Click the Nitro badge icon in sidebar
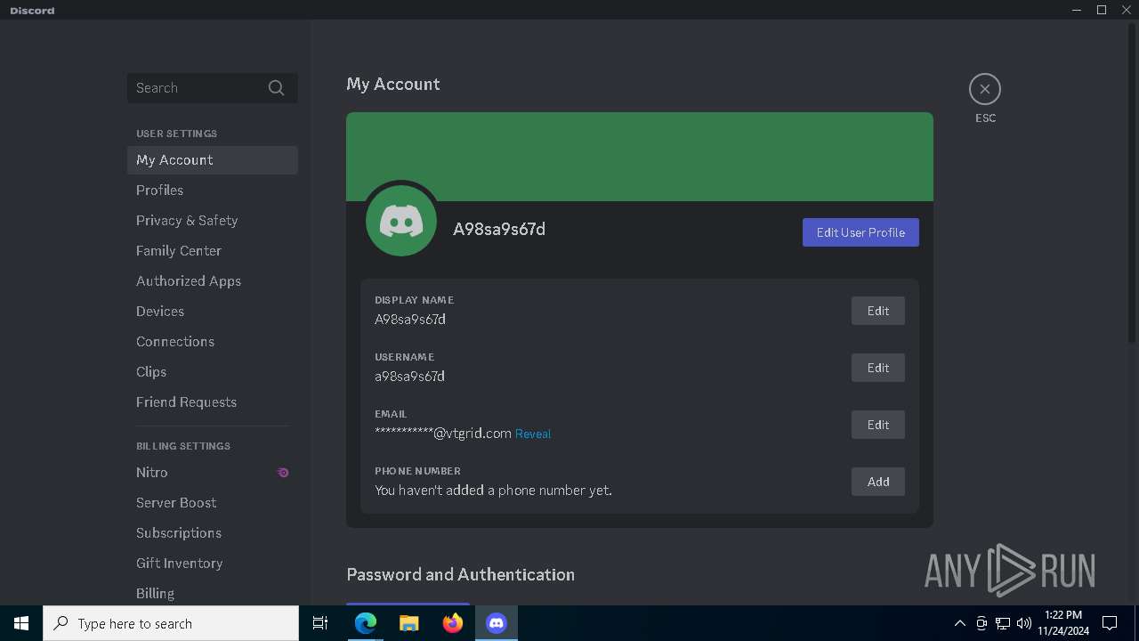The image size is (1139, 641). coord(283,473)
